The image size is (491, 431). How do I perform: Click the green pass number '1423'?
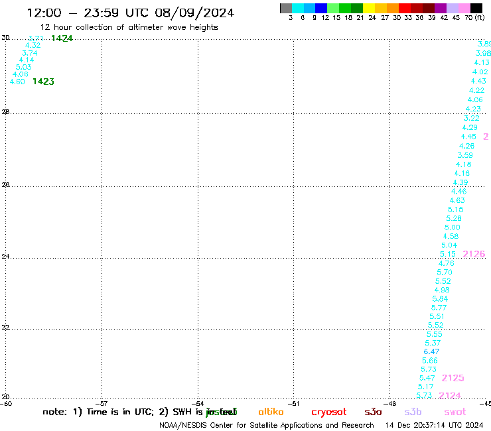click(44, 82)
